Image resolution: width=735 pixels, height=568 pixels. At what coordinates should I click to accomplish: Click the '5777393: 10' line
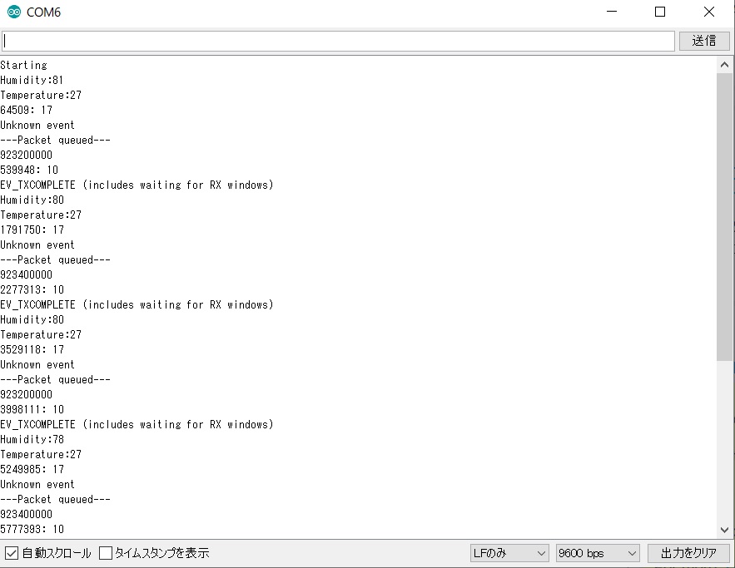(x=32, y=529)
